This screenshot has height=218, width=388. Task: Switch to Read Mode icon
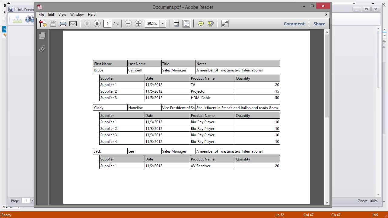pos(225,24)
